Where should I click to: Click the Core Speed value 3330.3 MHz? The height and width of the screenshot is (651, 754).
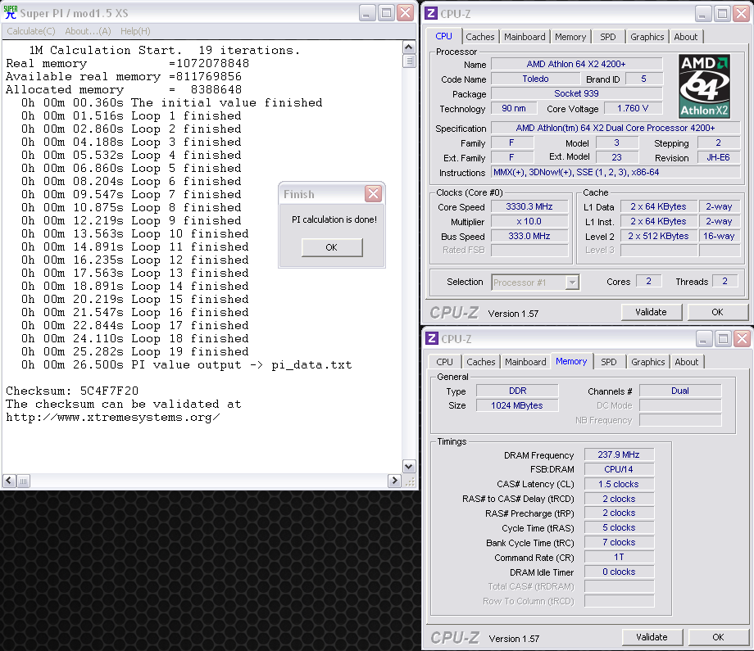point(529,206)
